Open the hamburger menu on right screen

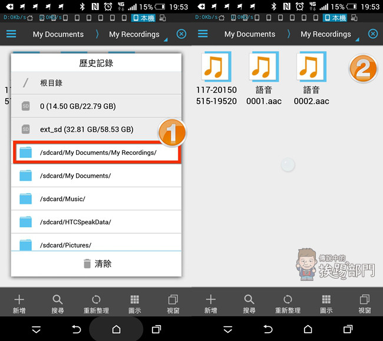tap(203, 34)
